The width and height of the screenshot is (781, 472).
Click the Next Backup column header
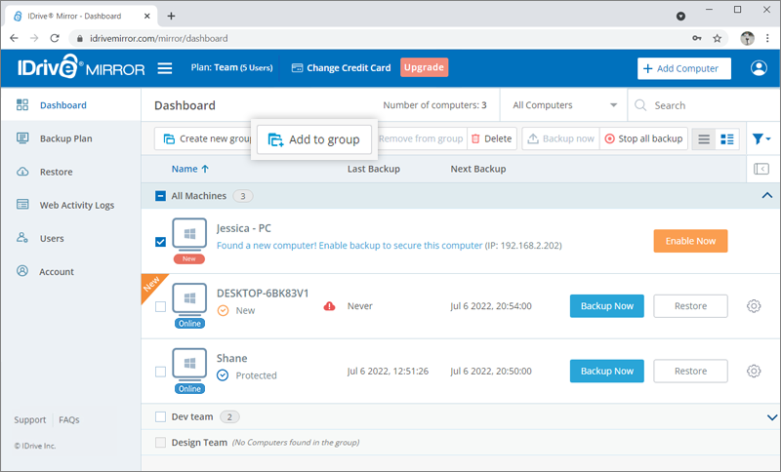[x=478, y=169]
